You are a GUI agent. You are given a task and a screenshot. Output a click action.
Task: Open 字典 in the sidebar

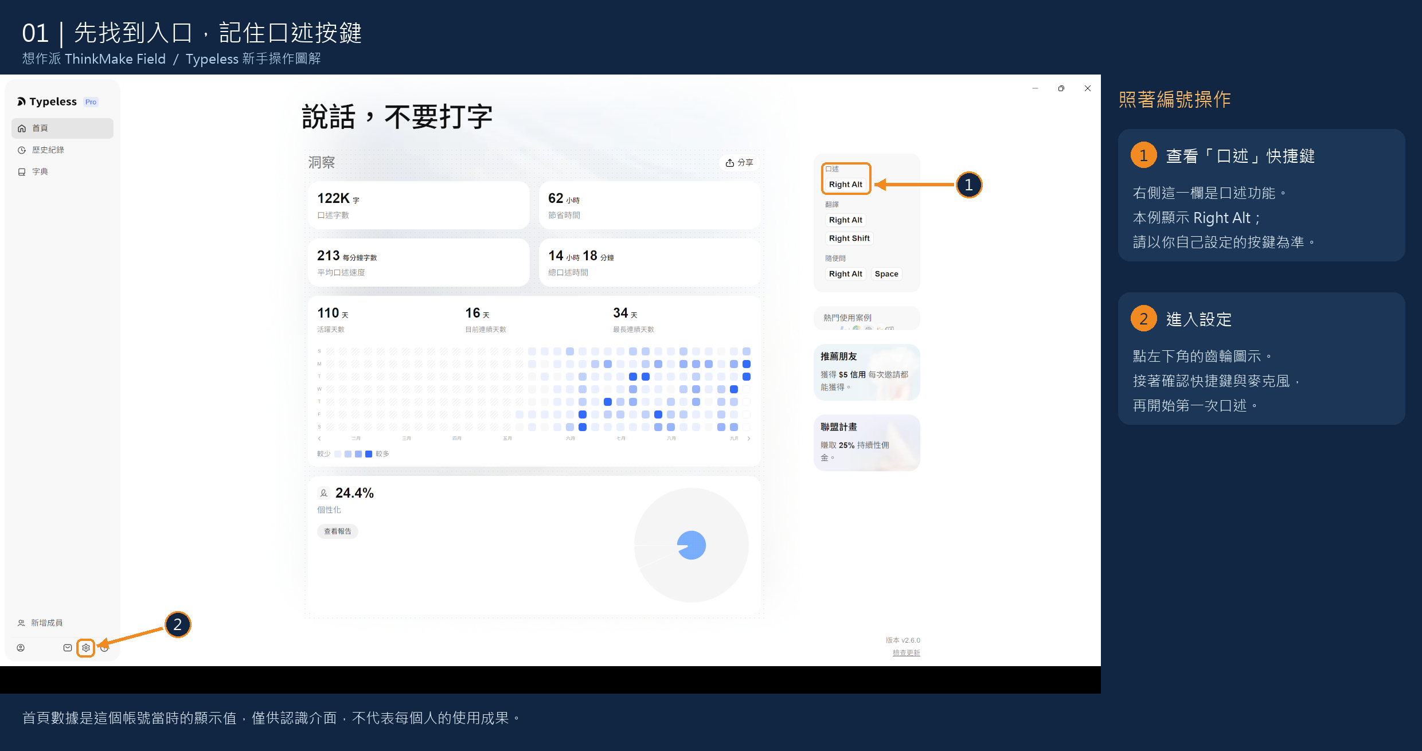[x=62, y=171]
